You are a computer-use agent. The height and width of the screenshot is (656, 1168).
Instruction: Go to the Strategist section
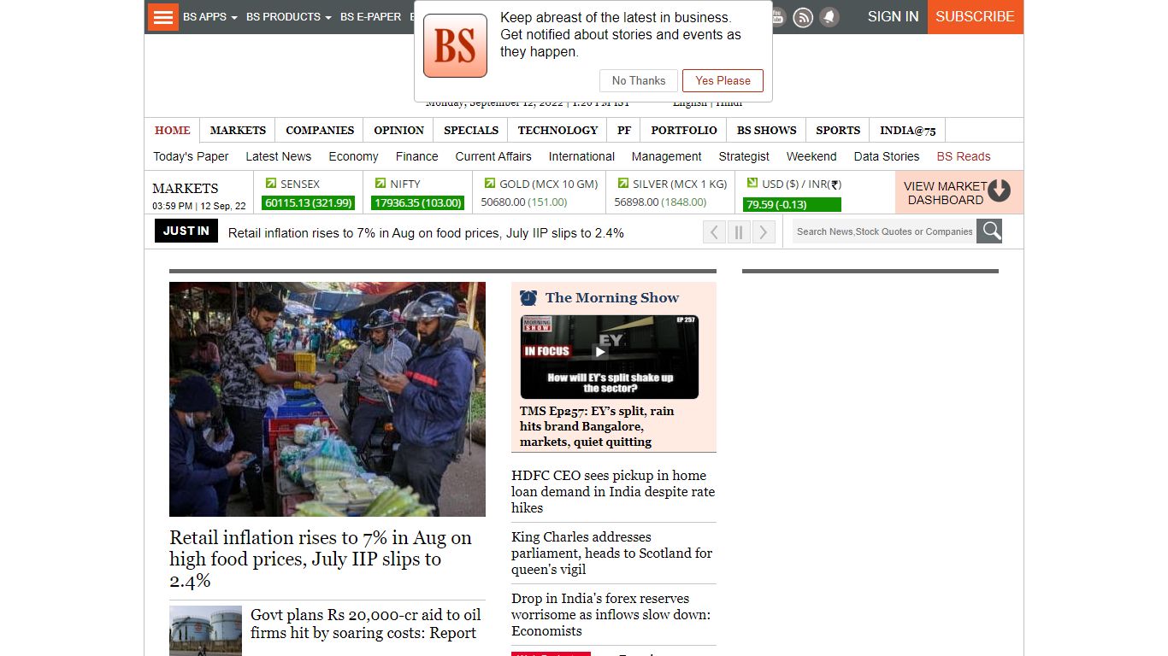(744, 156)
